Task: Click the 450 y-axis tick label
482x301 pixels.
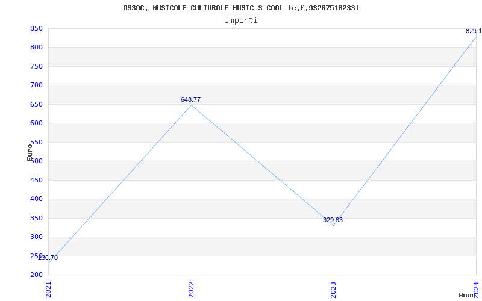Action: coord(36,180)
